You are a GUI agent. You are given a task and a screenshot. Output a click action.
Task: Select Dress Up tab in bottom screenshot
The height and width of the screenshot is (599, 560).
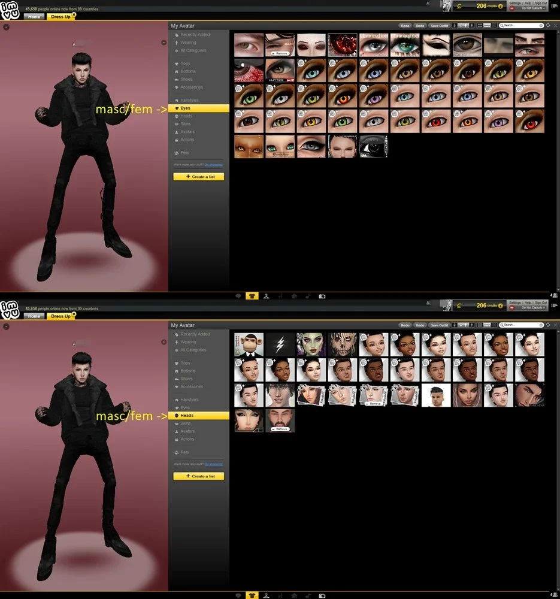click(60, 316)
